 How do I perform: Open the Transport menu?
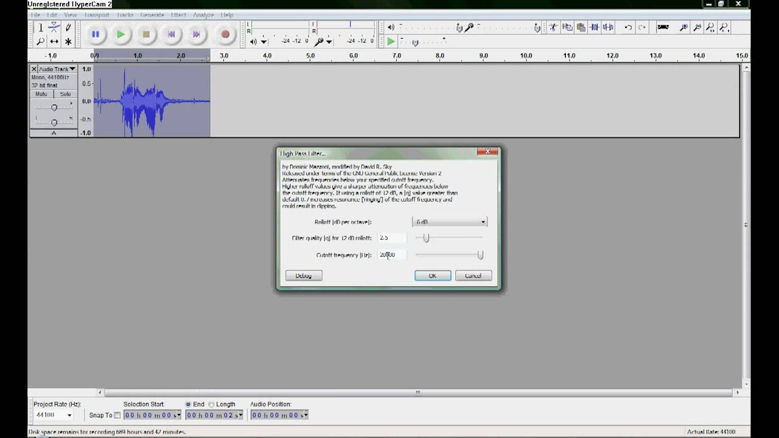(97, 15)
